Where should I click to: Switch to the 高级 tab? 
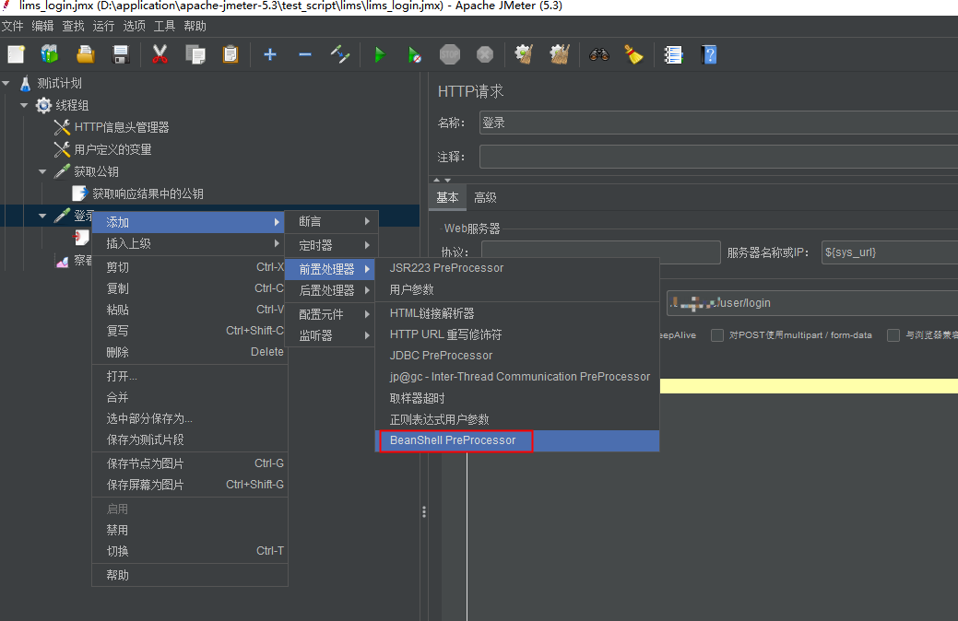click(485, 198)
